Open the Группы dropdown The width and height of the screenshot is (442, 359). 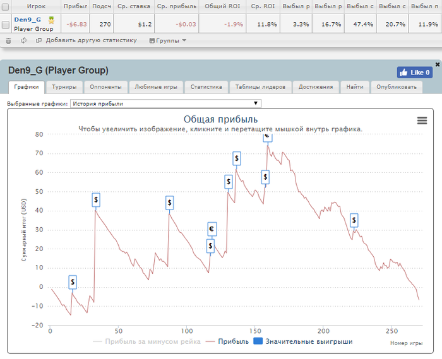tap(168, 40)
